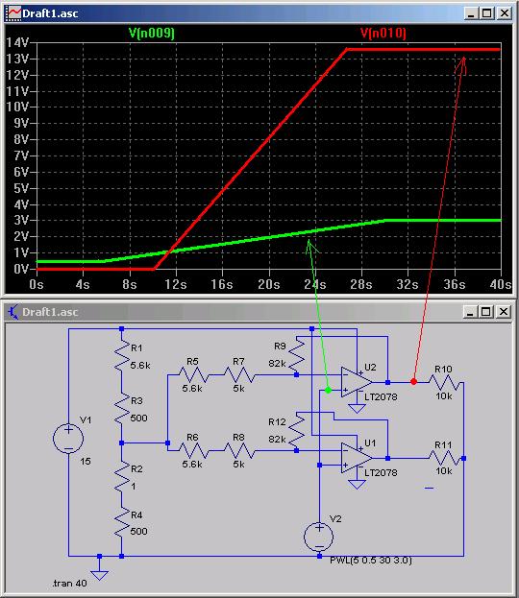This screenshot has height=598, width=519.
Task: Select resistor R1 5.6k symbol
Action: tap(122, 355)
